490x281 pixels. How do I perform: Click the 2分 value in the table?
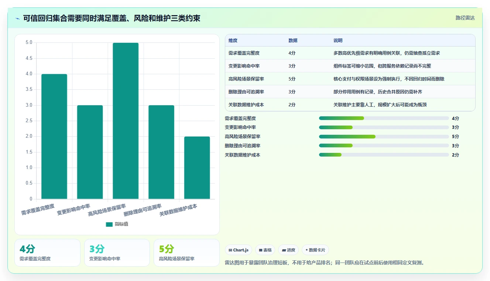(292, 105)
